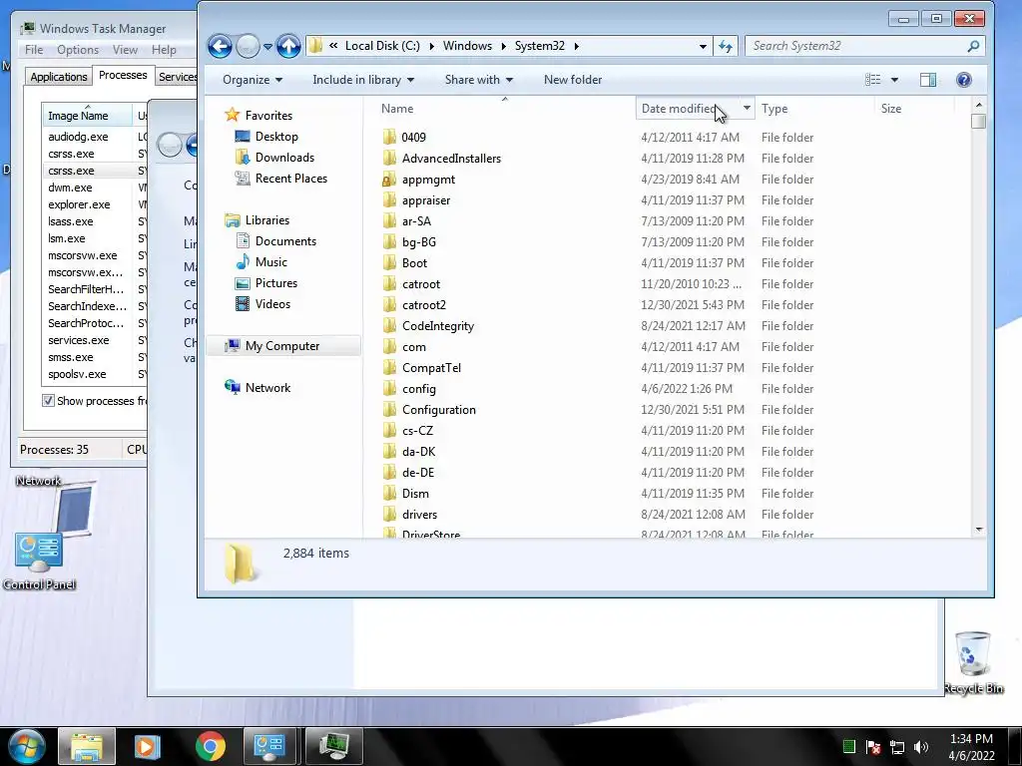Open Recent Places in Favorites
This screenshot has height=766, width=1022.
coord(290,178)
